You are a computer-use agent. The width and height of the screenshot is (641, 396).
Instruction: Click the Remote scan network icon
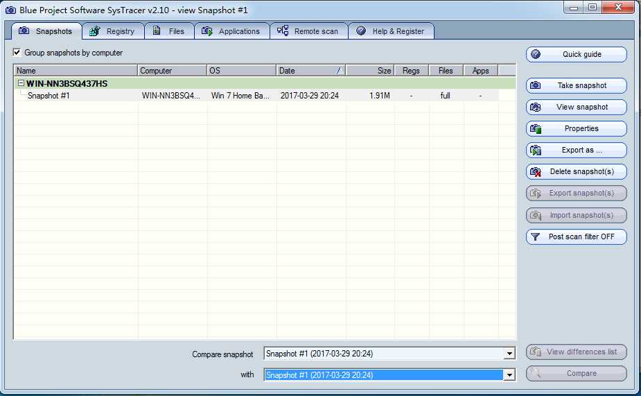tap(283, 31)
